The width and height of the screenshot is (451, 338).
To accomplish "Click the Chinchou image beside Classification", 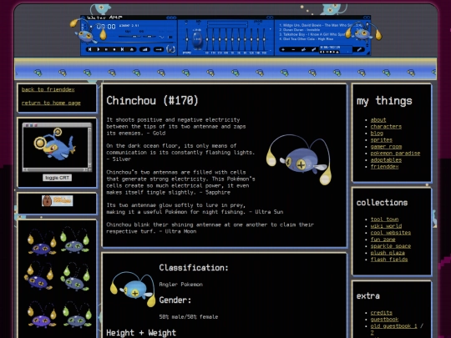I will point(133,289).
